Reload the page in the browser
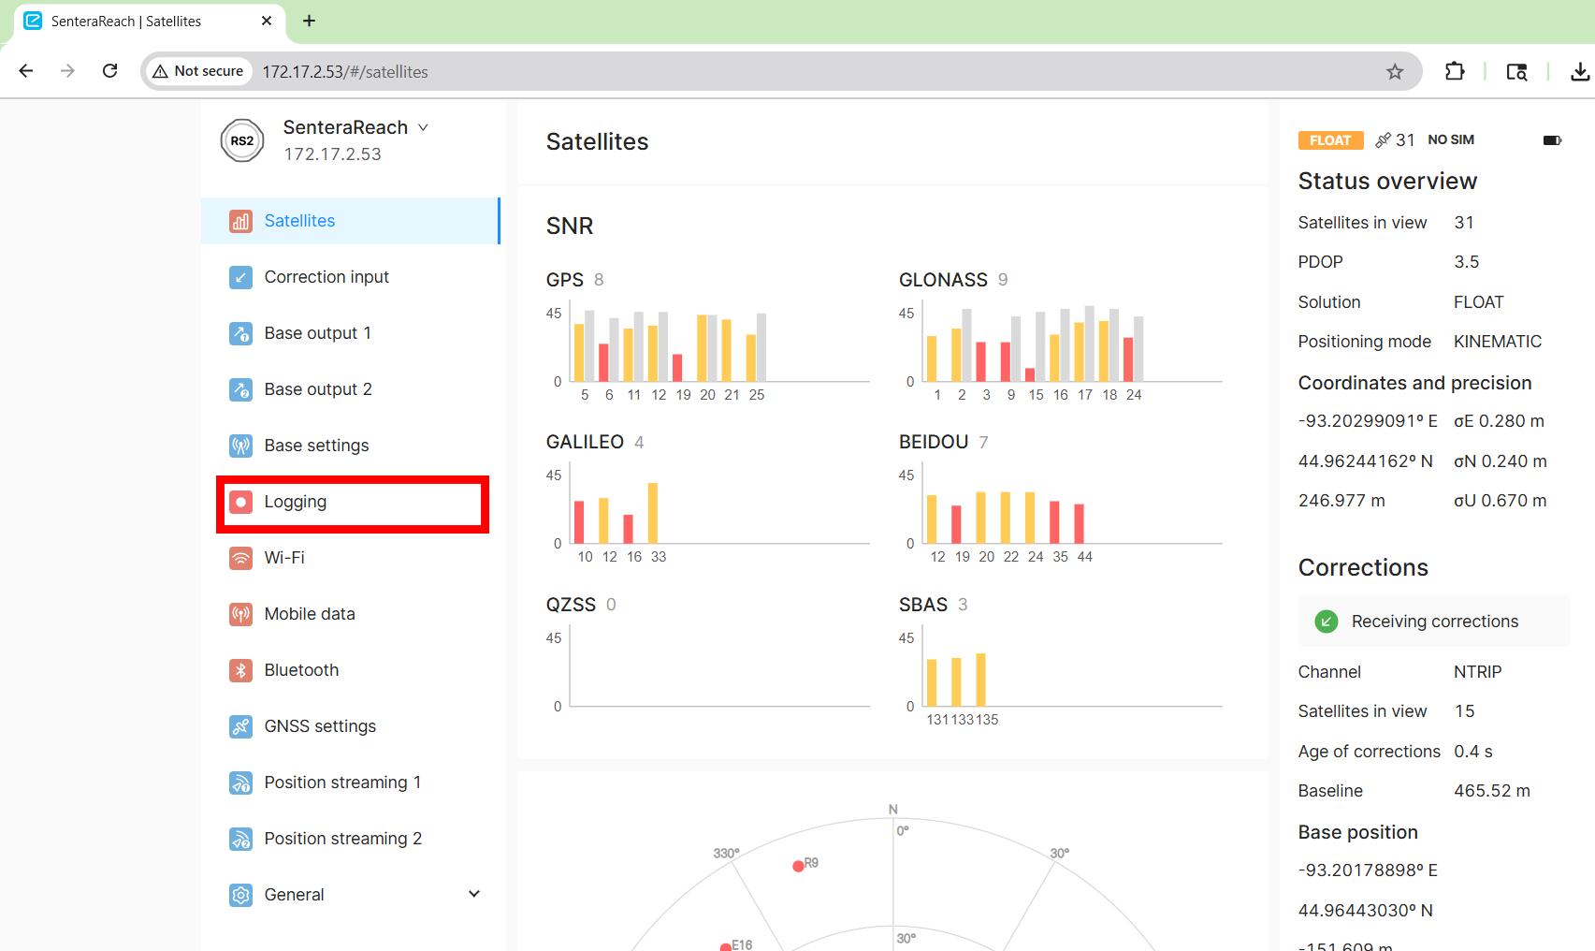Image resolution: width=1595 pixels, height=951 pixels. tap(110, 71)
